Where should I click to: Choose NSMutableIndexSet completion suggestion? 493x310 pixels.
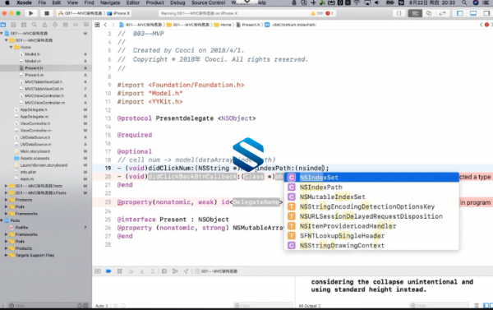point(371,197)
